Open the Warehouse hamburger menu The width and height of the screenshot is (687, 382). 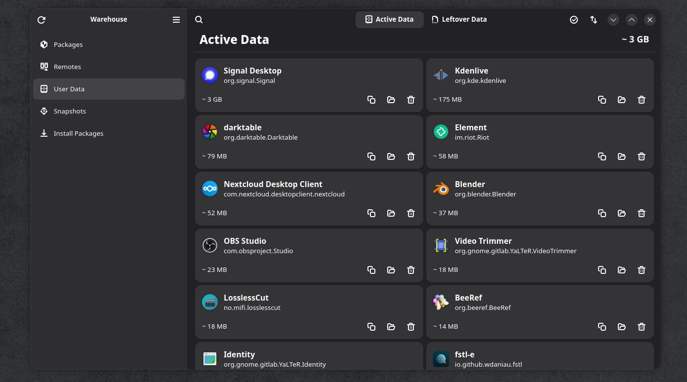(176, 20)
